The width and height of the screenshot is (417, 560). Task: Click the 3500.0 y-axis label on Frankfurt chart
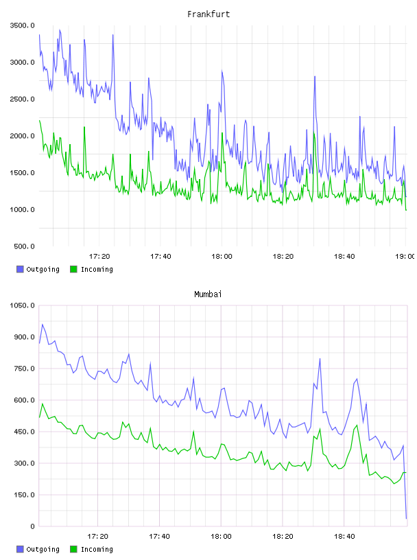click(x=23, y=25)
